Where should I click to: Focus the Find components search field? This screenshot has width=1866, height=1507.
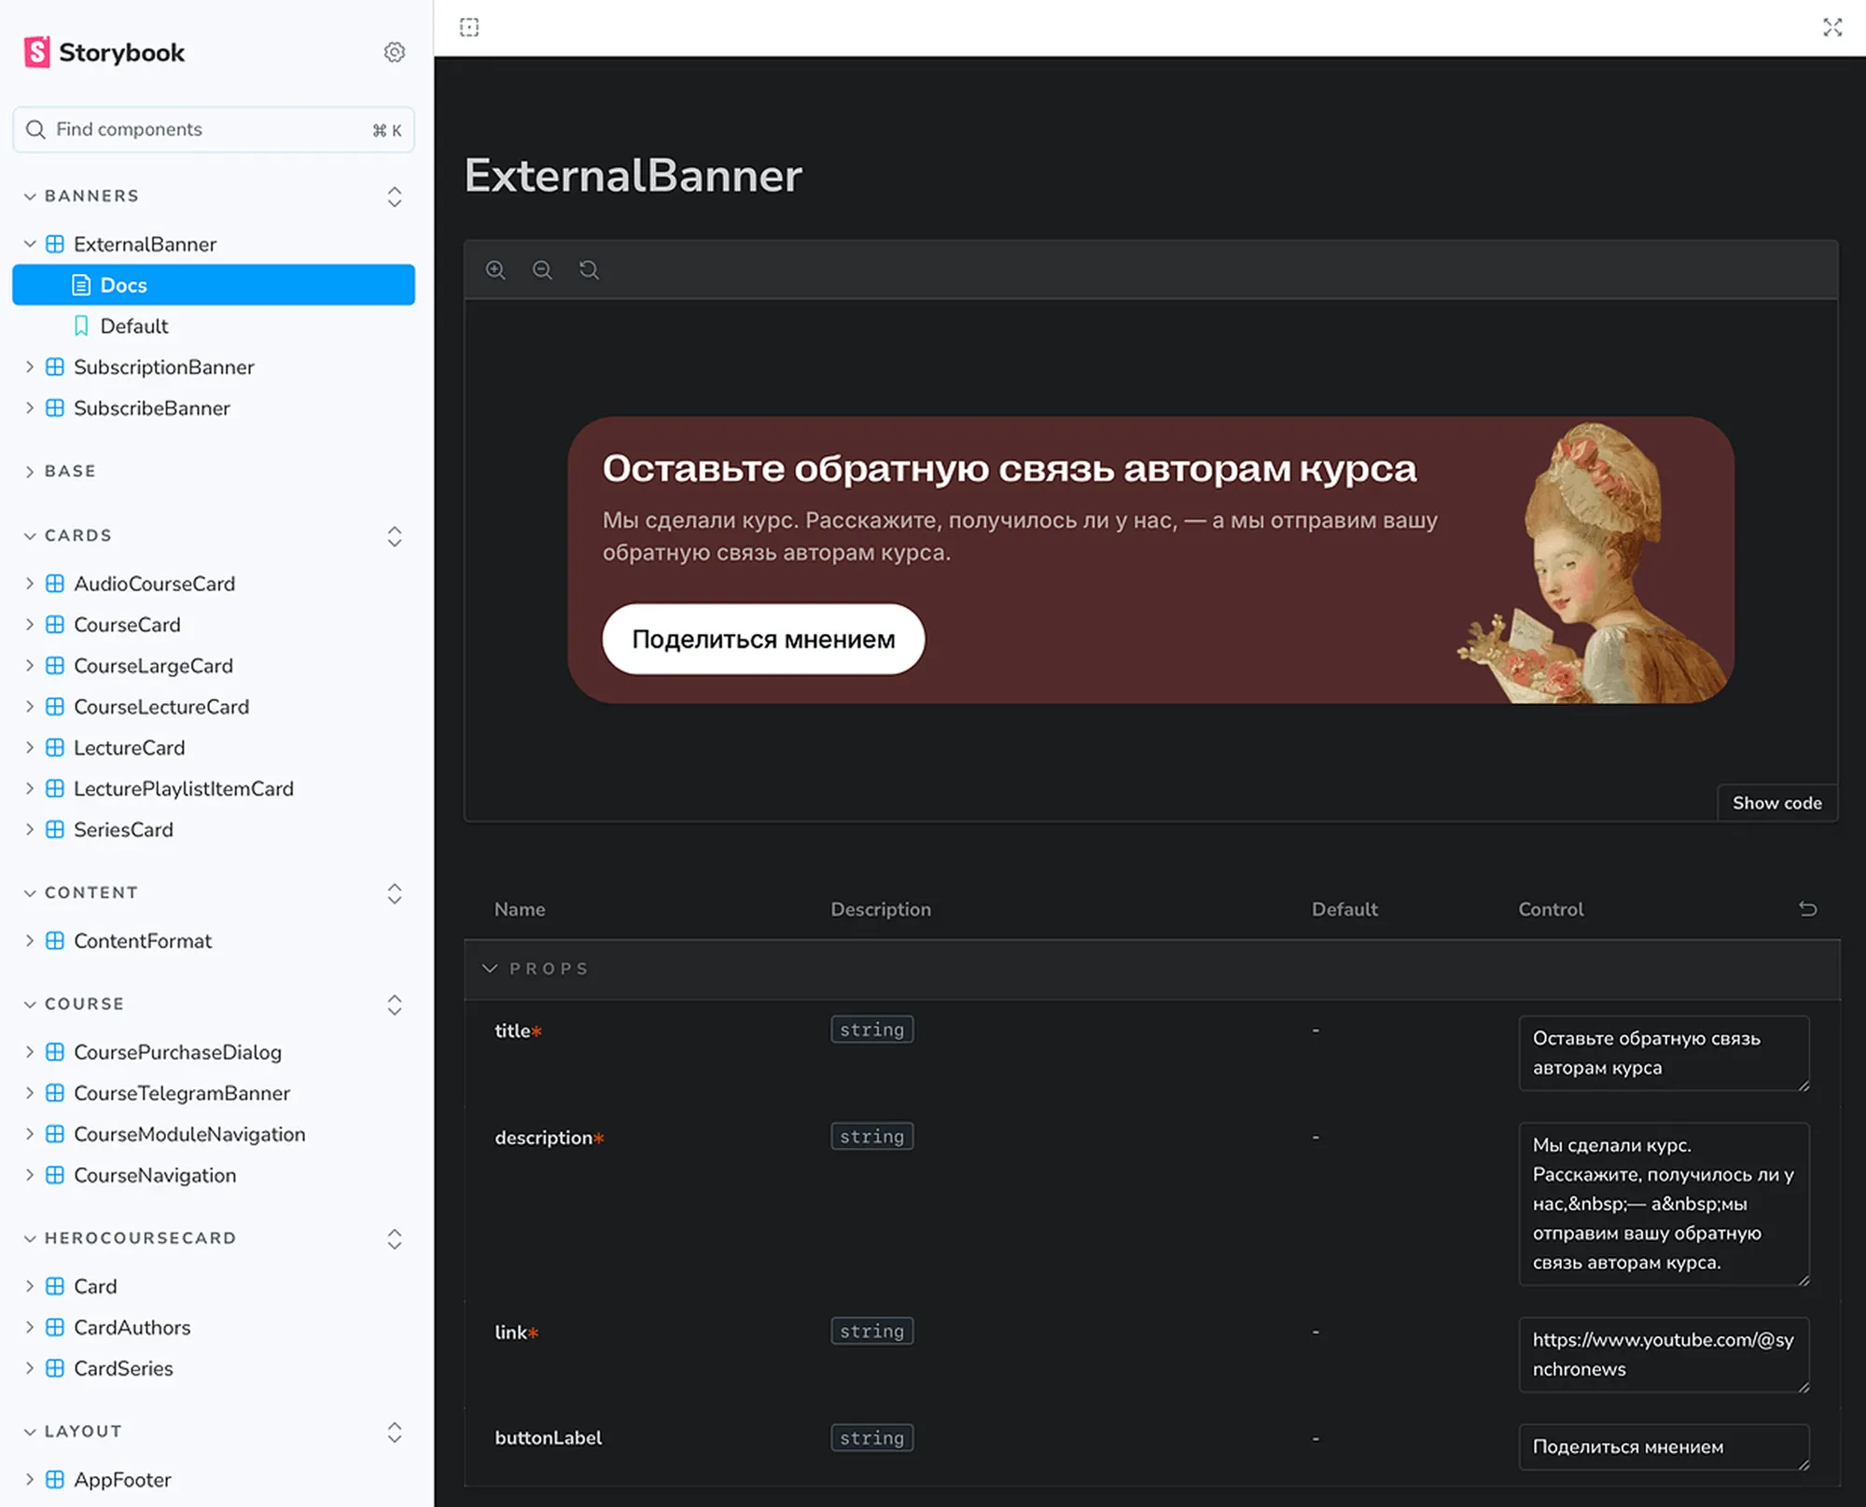click(214, 130)
